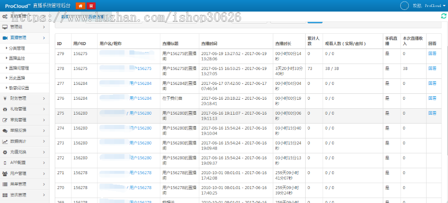Viewport: 448px width, 203px height.
Task: Click the orange home icon button
Action: (80, 5)
